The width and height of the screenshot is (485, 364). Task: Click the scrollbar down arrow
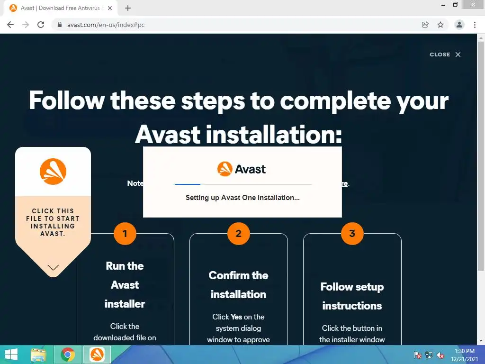481,341
